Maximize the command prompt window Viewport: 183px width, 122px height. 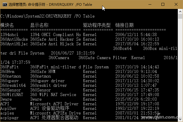163,4
